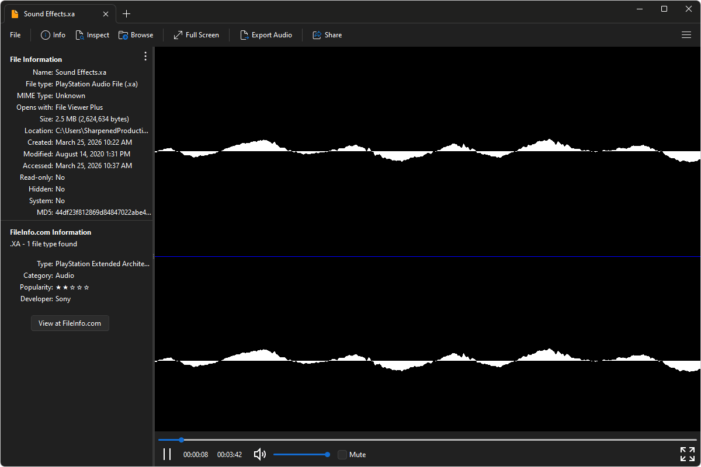Open the File menu
Image resolution: width=701 pixels, height=467 pixels.
(x=15, y=34)
